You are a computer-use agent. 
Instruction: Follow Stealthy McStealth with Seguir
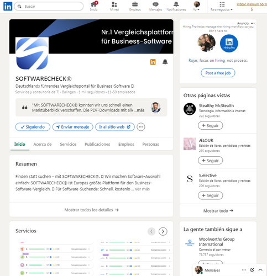210,125
